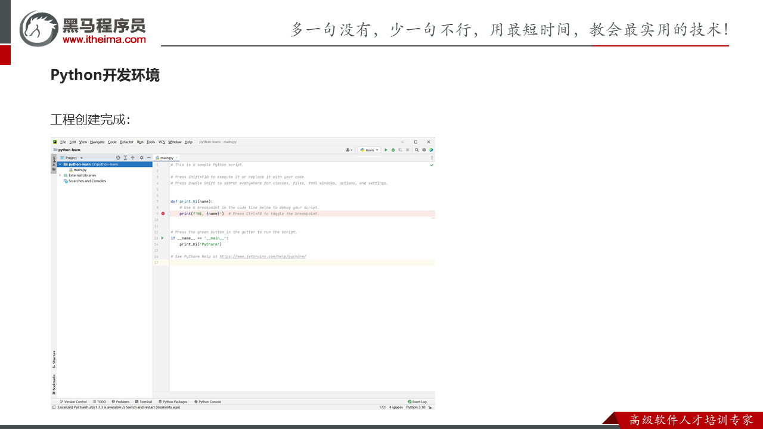This screenshot has width=763, height=429.
Task: Hide the Project panel with minus icon
Action: (148, 158)
